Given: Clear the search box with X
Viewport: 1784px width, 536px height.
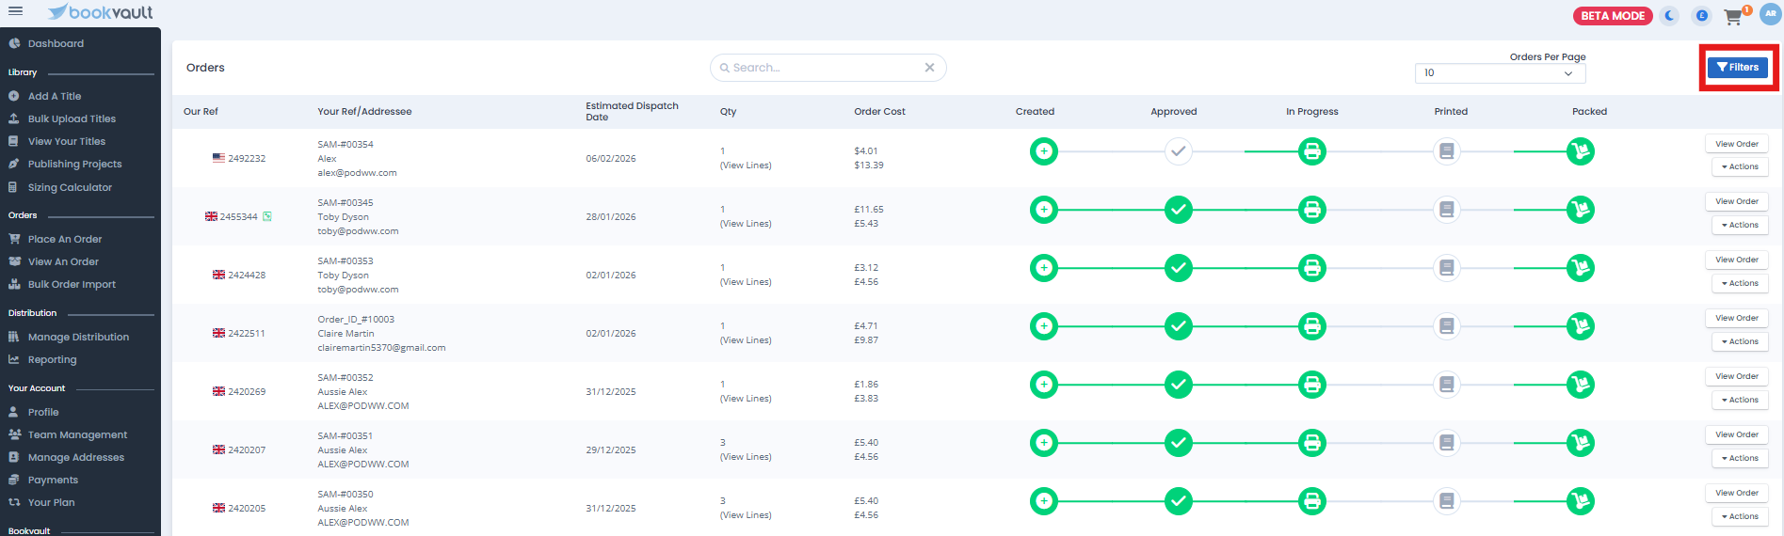Looking at the screenshot, I should pos(929,68).
